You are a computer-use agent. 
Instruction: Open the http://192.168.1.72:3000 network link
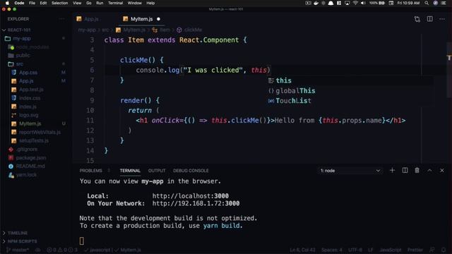196,204
